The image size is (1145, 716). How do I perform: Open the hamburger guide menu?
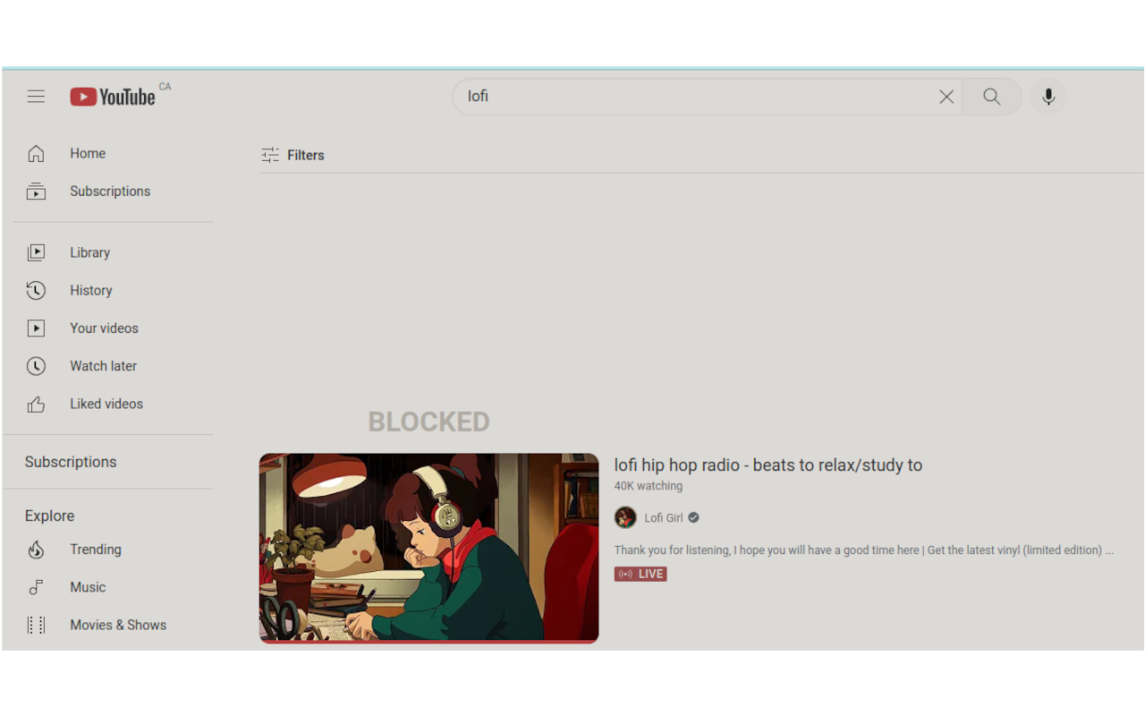(36, 97)
